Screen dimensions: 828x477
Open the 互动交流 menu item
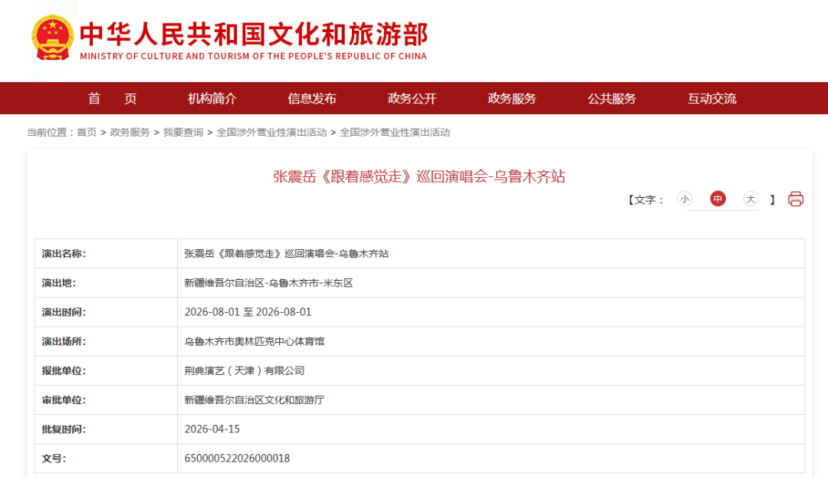click(x=711, y=98)
